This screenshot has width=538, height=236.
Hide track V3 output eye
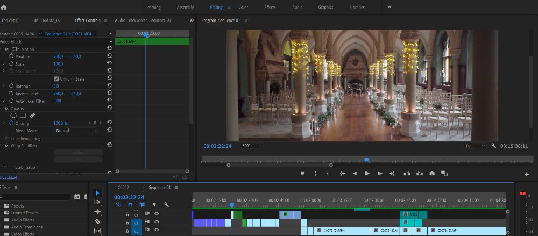pyautogui.click(x=157, y=214)
